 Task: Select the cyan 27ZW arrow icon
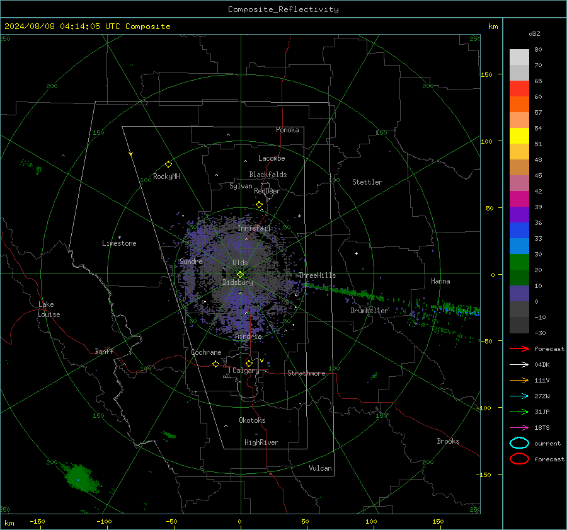(x=519, y=396)
